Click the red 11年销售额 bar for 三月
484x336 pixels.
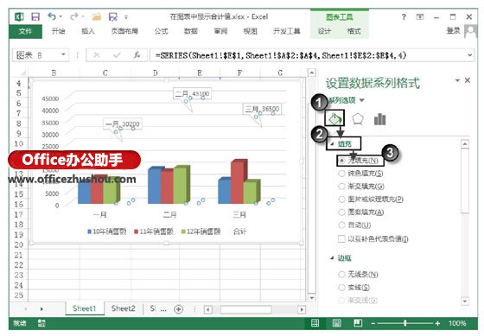pos(238,182)
